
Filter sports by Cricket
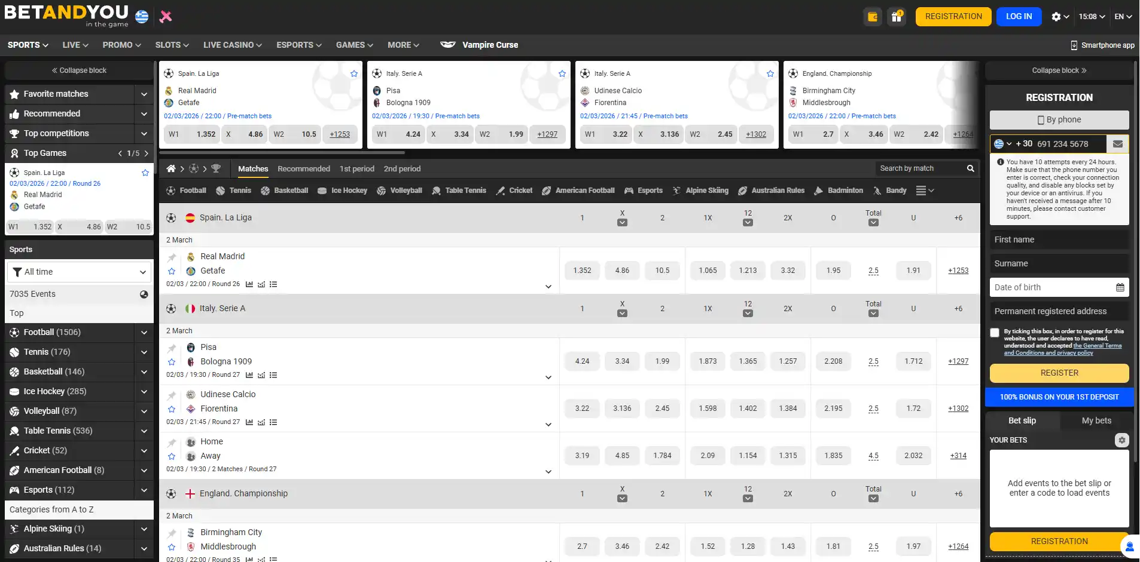pyautogui.click(x=514, y=191)
